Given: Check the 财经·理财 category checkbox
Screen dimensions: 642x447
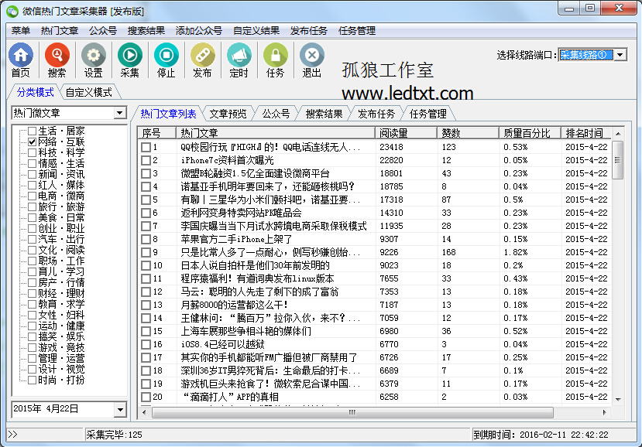Looking at the screenshot, I should 32,293.
